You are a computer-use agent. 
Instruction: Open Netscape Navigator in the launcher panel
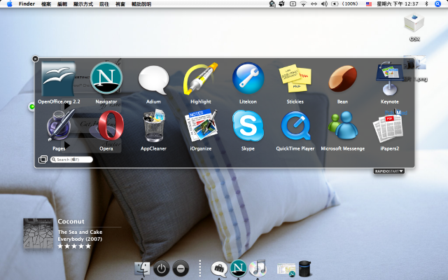pos(106,78)
